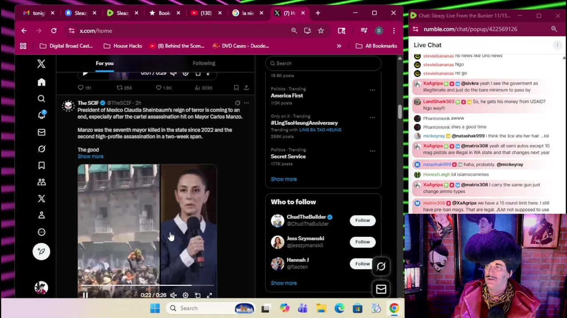Open Notifications bell in sidebar
The width and height of the screenshot is (567, 318).
click(x=41, y=115)
